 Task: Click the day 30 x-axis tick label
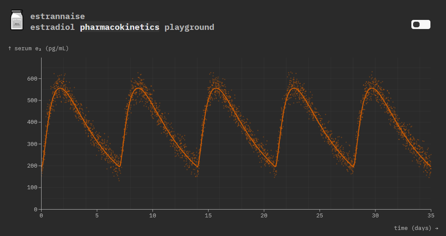[x=375, y=215]
